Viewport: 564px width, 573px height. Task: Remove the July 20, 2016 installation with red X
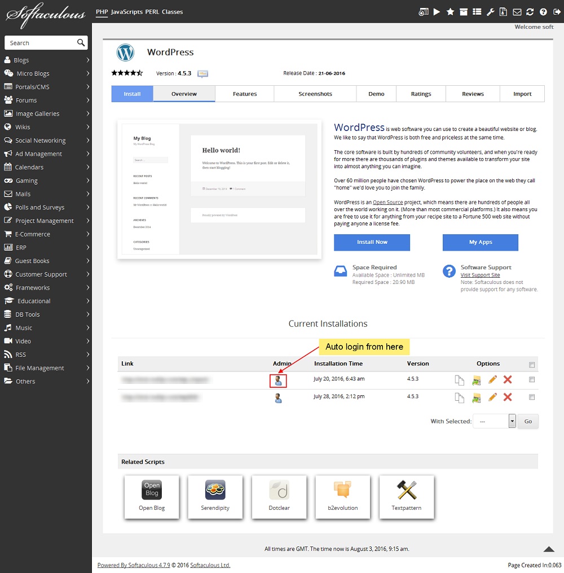508,379
